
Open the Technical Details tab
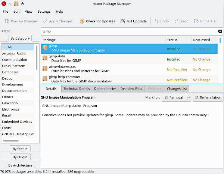(77, 89)
